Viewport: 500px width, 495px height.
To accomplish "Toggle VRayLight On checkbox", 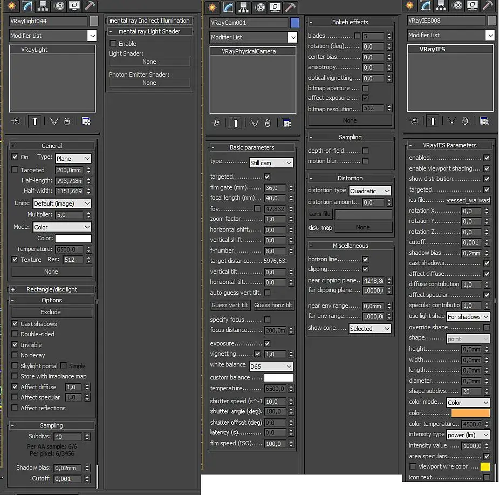I will click(15, 157).
